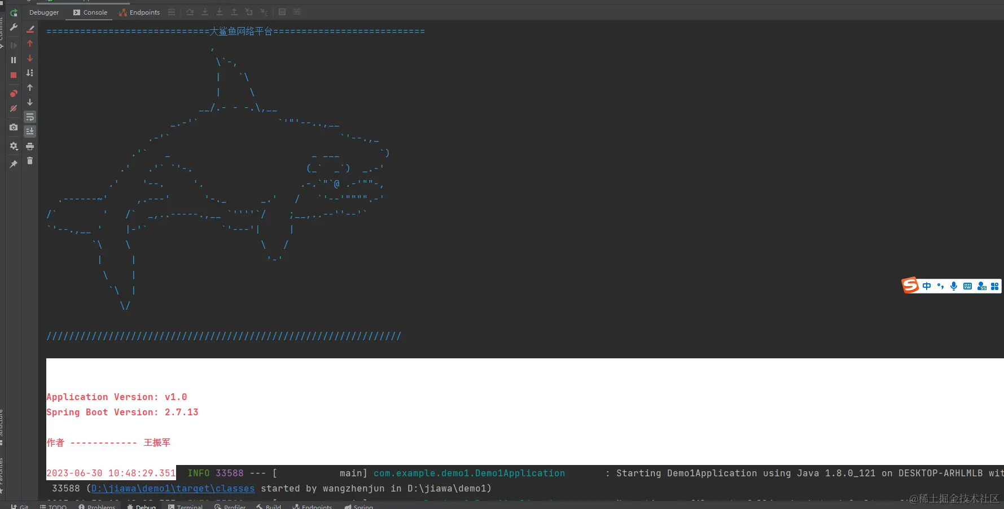This screenshot has width=1004, height=509.
Task: Click 'Application Version: v1.0' console line
Action: (116, 397)
